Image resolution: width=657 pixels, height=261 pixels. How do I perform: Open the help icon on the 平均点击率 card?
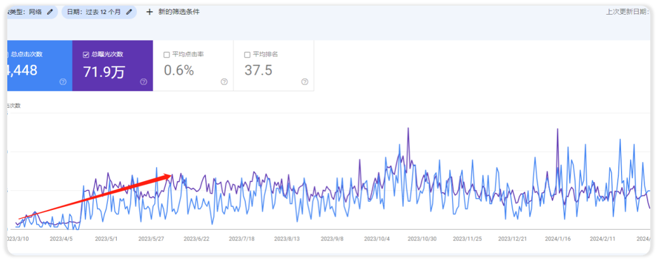pos(224,82)
